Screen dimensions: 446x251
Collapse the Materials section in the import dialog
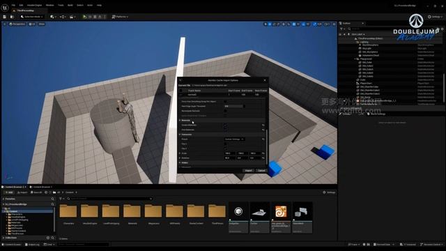click(x=180, y=121)
